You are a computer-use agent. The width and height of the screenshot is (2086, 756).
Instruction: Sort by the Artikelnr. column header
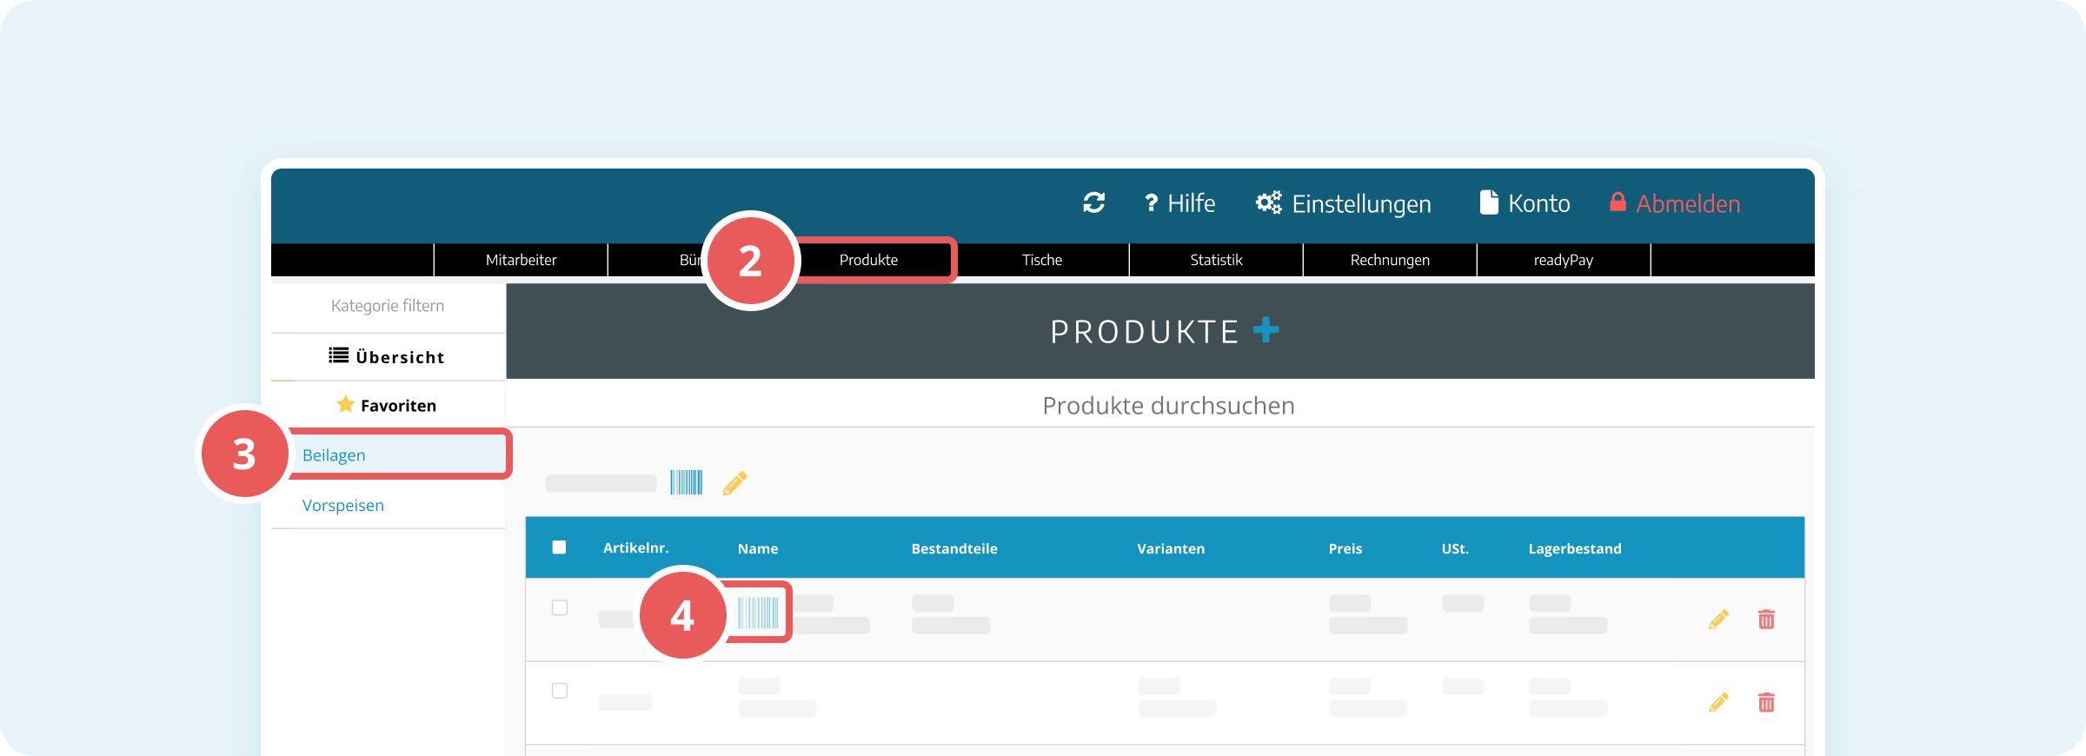pyautogui.click(x=635, y=548)
